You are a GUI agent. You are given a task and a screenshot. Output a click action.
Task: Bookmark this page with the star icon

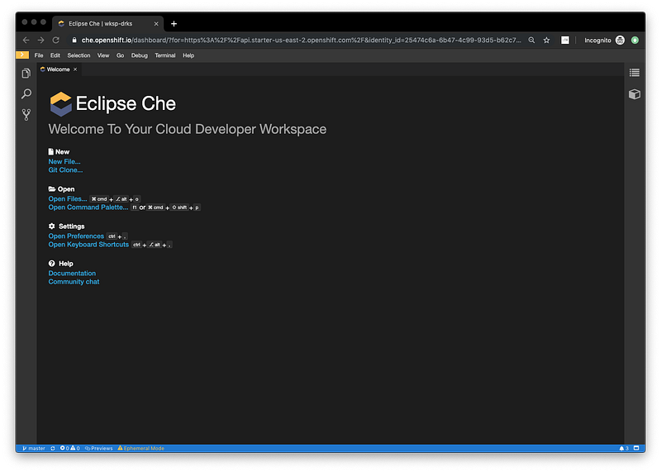pyautogui.click(x=546, y=40)
